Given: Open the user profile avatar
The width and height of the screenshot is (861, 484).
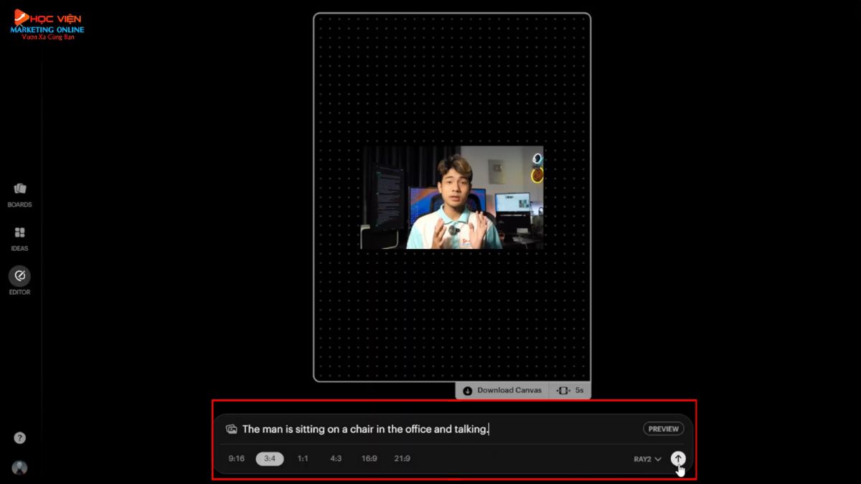Looking at the screenshot, I should [x=19, y=468].
